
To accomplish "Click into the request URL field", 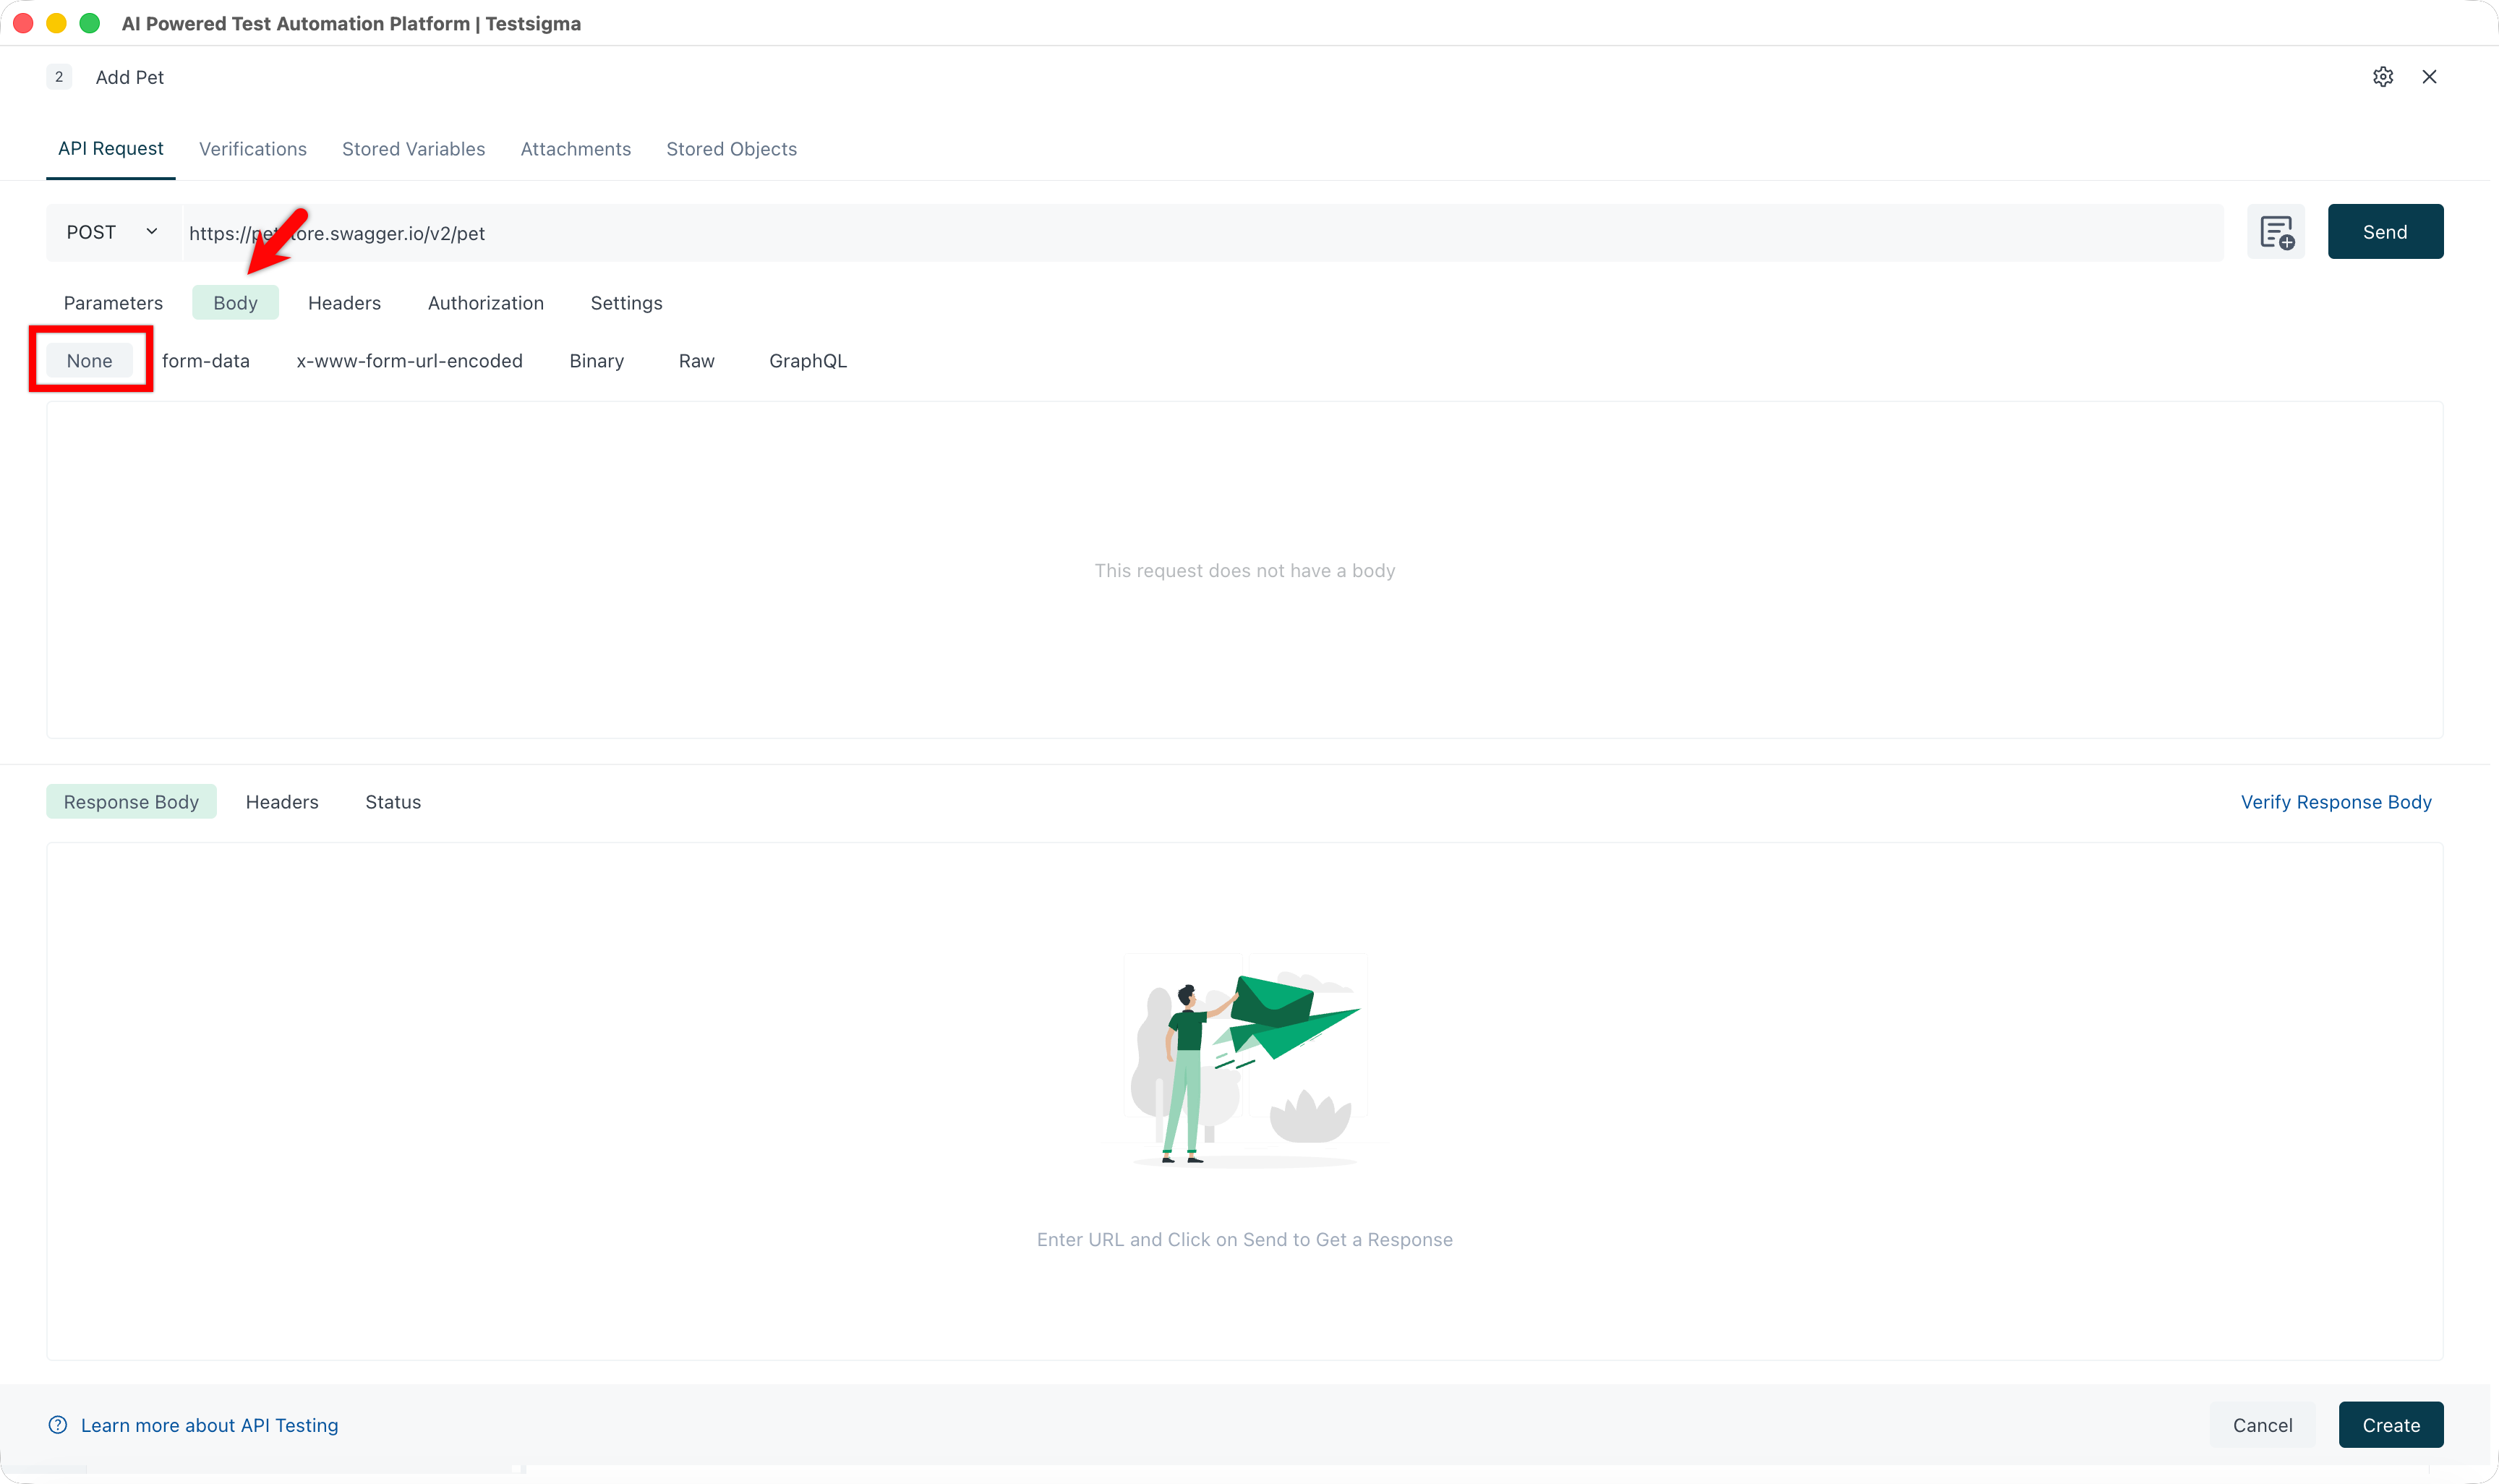I will click(1200, 233).
